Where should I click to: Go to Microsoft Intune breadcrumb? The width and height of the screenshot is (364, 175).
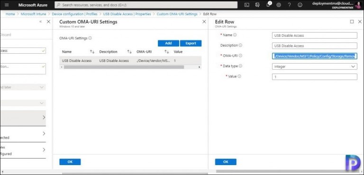[x=34, y=14]
